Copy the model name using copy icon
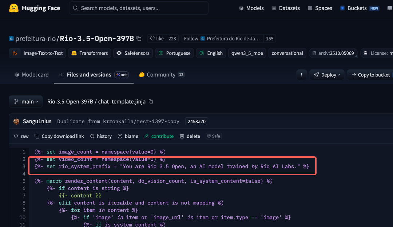The width and height of the screenshot is (393, 227). tap(139, 39)
